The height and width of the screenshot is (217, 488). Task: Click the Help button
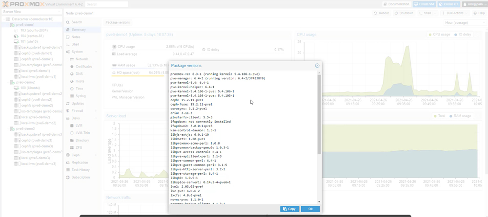pos(479,13)
